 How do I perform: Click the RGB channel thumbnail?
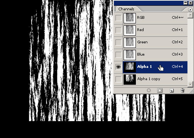130,18
